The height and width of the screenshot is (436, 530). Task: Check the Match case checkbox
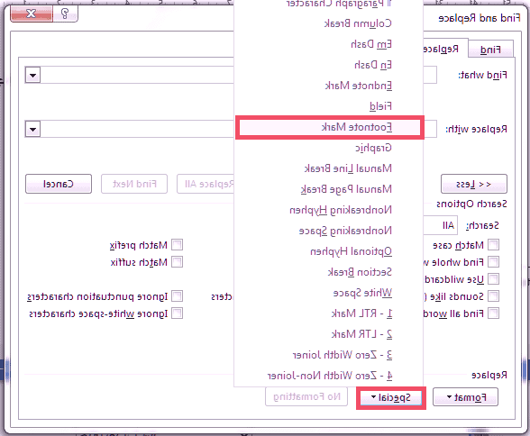click(x=493, y=244)
